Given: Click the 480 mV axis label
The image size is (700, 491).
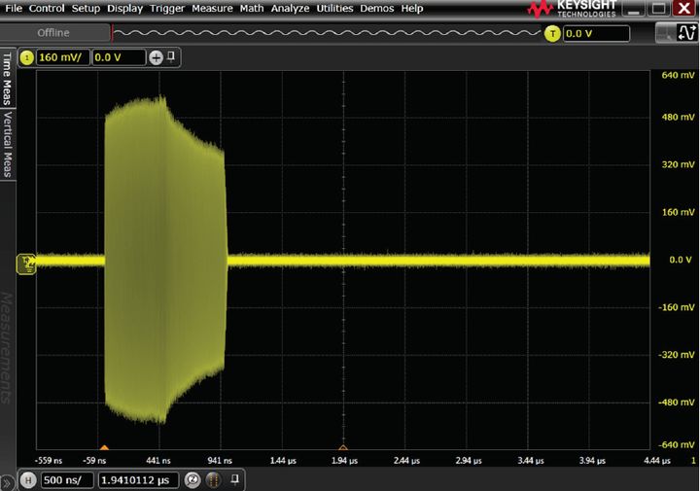Looking at the screenshot, I should point(678,117).
